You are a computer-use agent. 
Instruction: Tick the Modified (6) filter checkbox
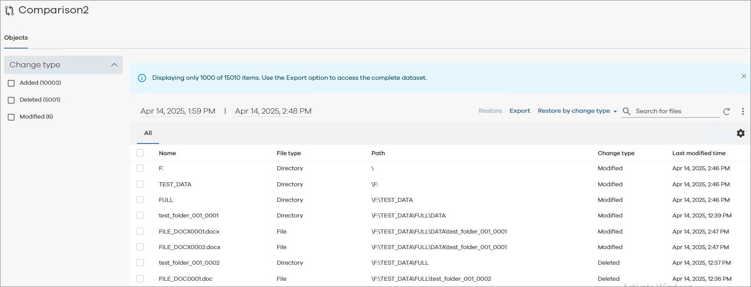[x=12, y=117]
